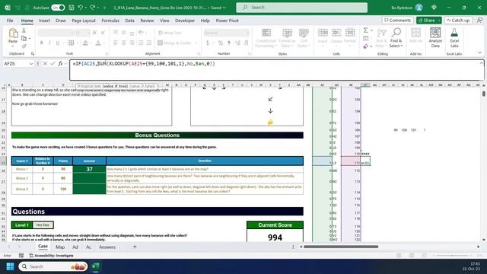Open the Undo history dropdown arrow
Screen dimensions: 487x274
pos(86,8)
